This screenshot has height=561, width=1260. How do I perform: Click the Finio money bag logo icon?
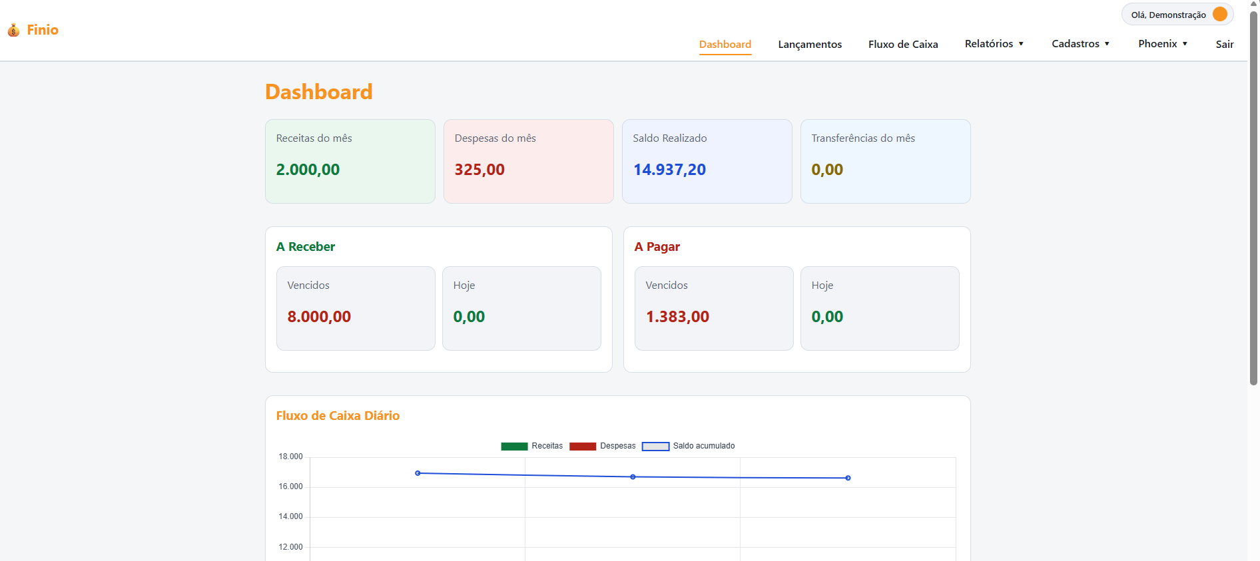tap(13, 30)
